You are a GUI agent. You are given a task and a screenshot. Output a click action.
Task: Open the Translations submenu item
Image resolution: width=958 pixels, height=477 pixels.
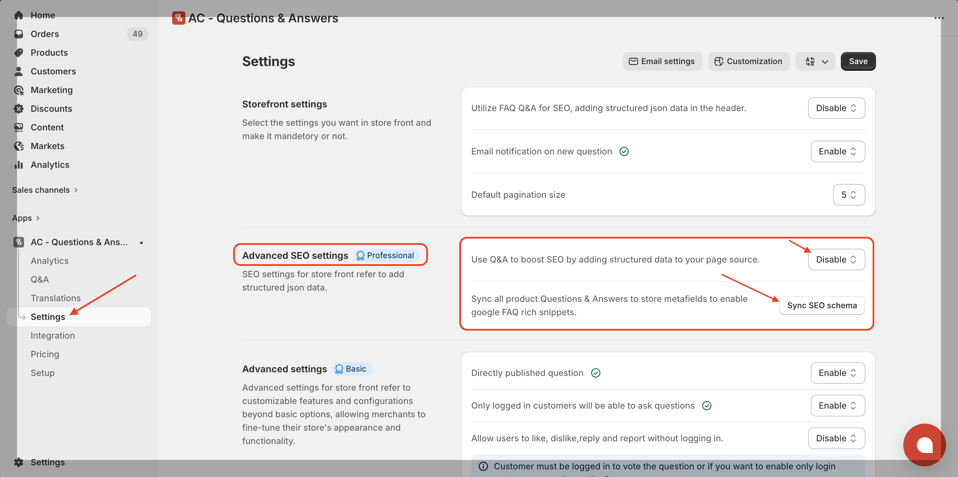pos(55,298)
